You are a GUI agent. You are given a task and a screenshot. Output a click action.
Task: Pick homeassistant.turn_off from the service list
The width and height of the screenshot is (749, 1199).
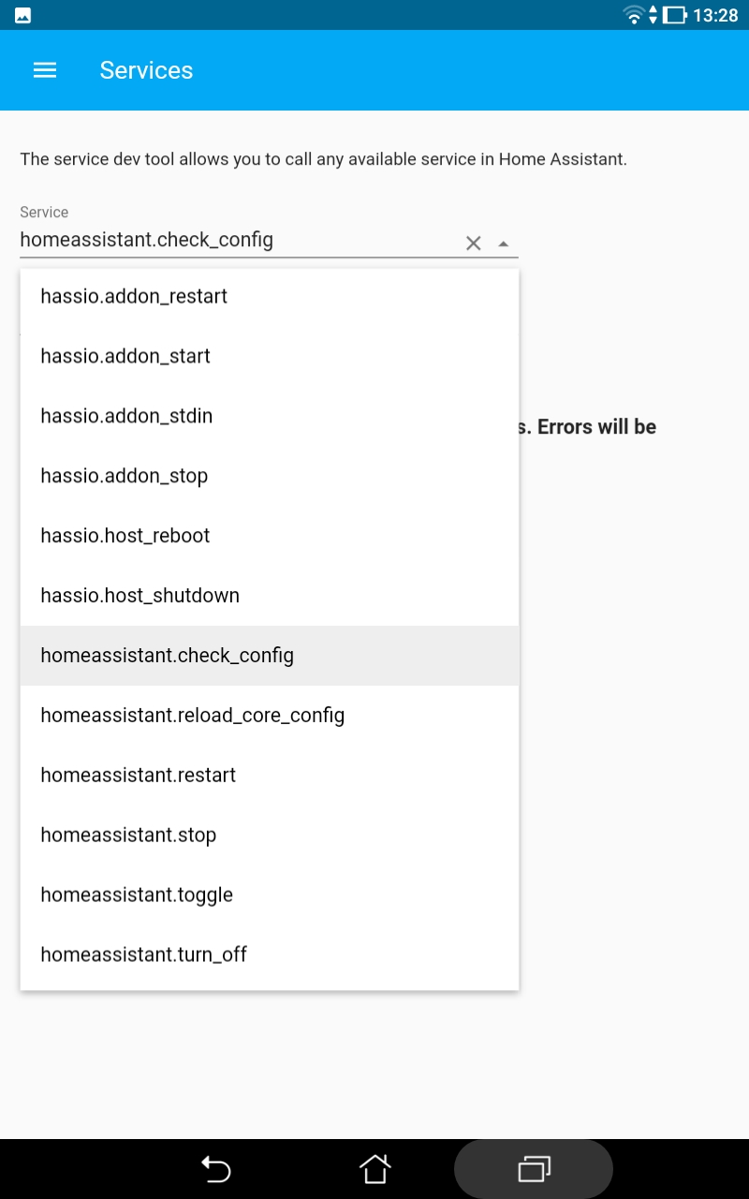click(142, 954)
